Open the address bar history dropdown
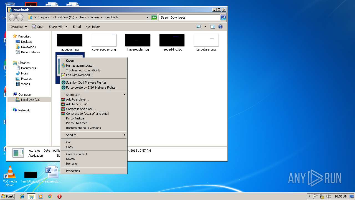This screenshot has width=355, height=200. click(147, 17)
